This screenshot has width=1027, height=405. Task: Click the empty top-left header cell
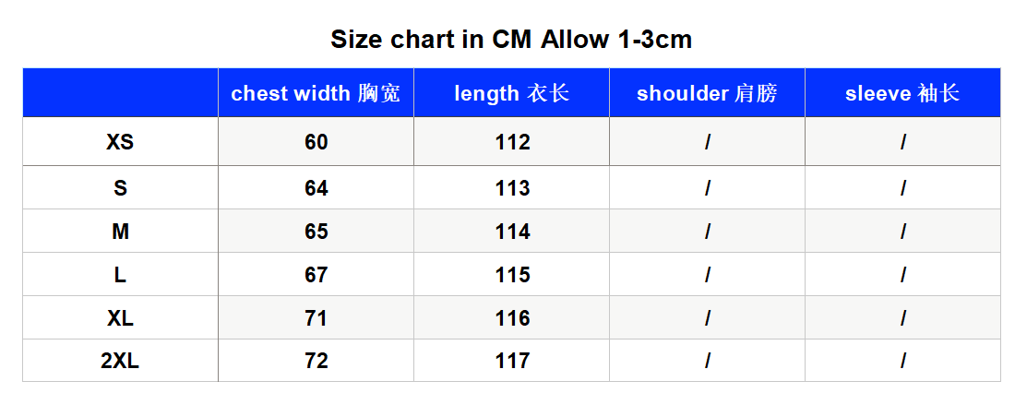pos(120,93)
